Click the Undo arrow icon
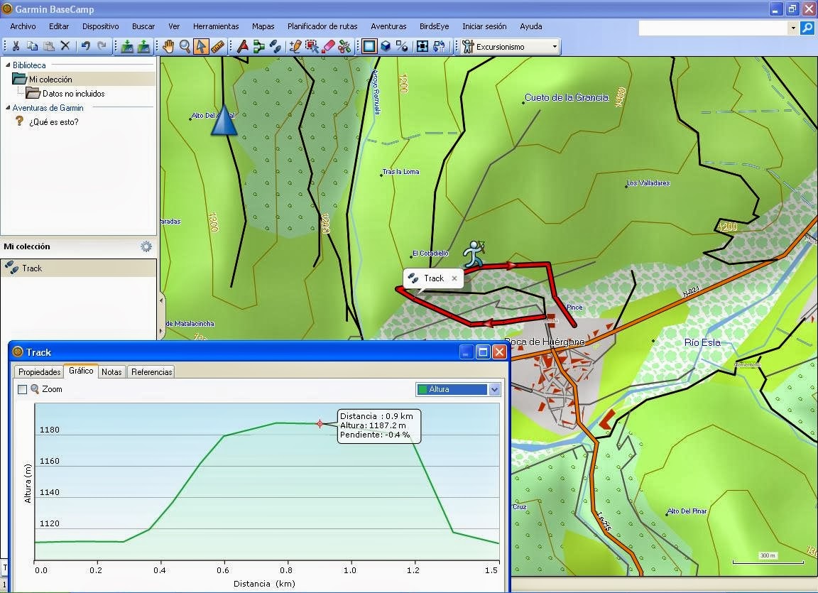The image size is (818, 593). click(x=84, y=45)
